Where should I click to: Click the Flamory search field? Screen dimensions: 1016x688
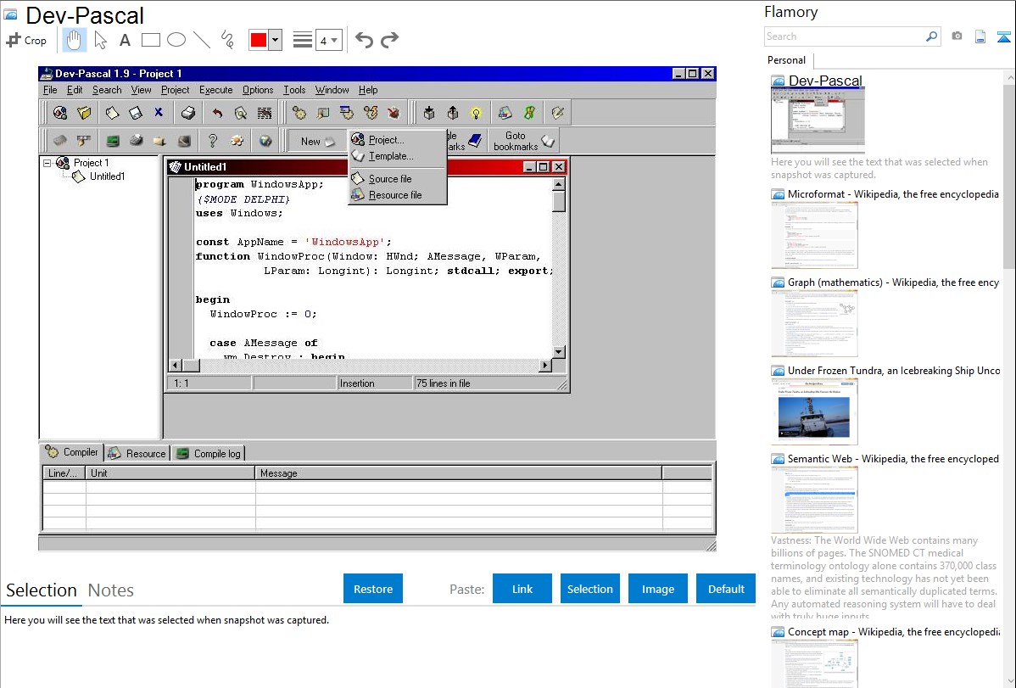[x=844, y=36]
